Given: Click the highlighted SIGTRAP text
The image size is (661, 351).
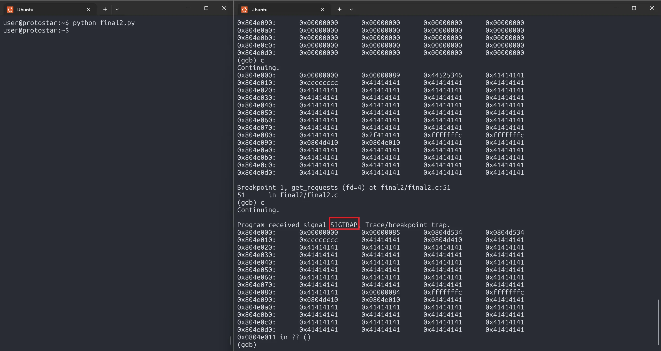Looking at the screenshot, I should (344, 225).
